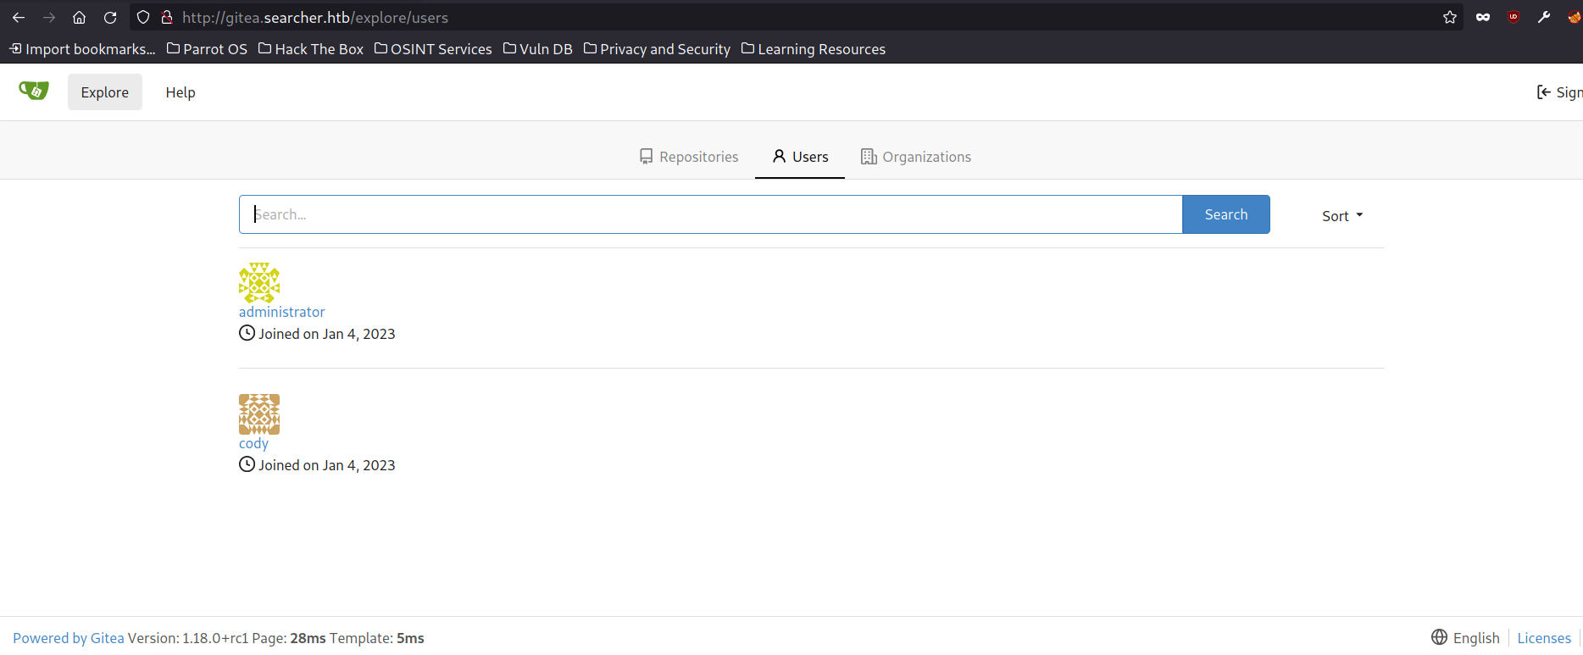
Task: Open the administrator profile link
Action: pos(281,312)
